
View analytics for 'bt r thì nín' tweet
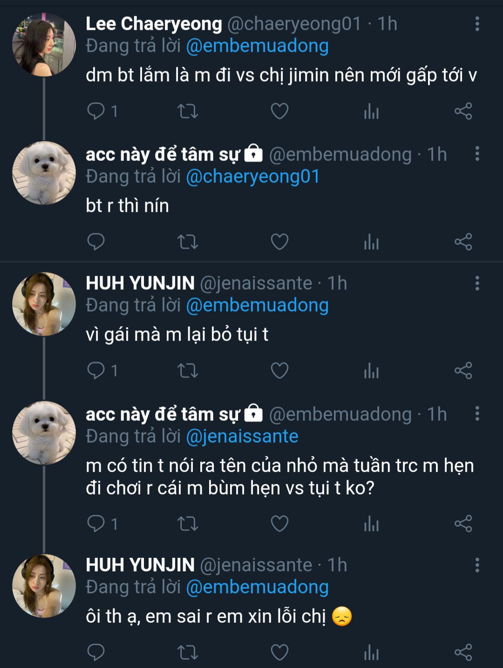pyautogui.click(x=371, y=242)
